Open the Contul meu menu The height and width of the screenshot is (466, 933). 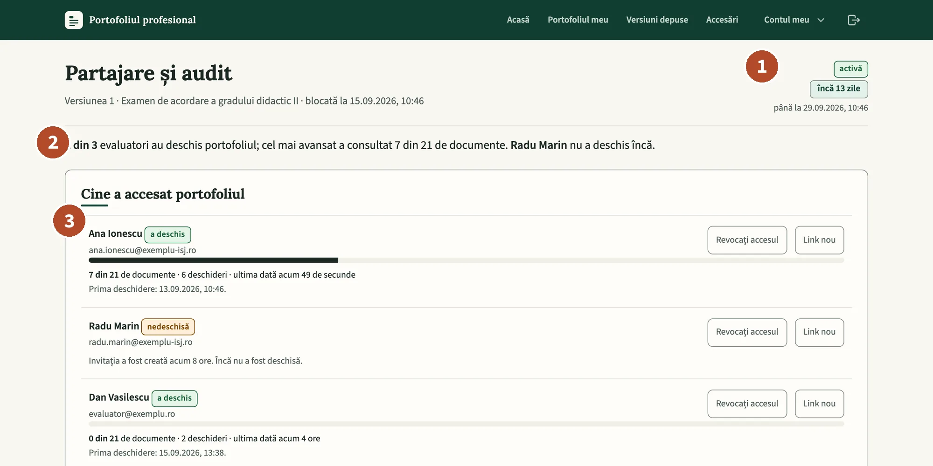(x=794, y=20)
